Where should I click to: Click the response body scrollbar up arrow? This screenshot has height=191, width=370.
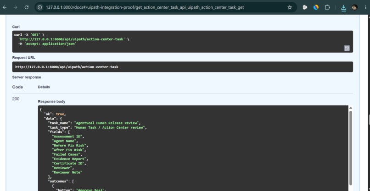351,108
